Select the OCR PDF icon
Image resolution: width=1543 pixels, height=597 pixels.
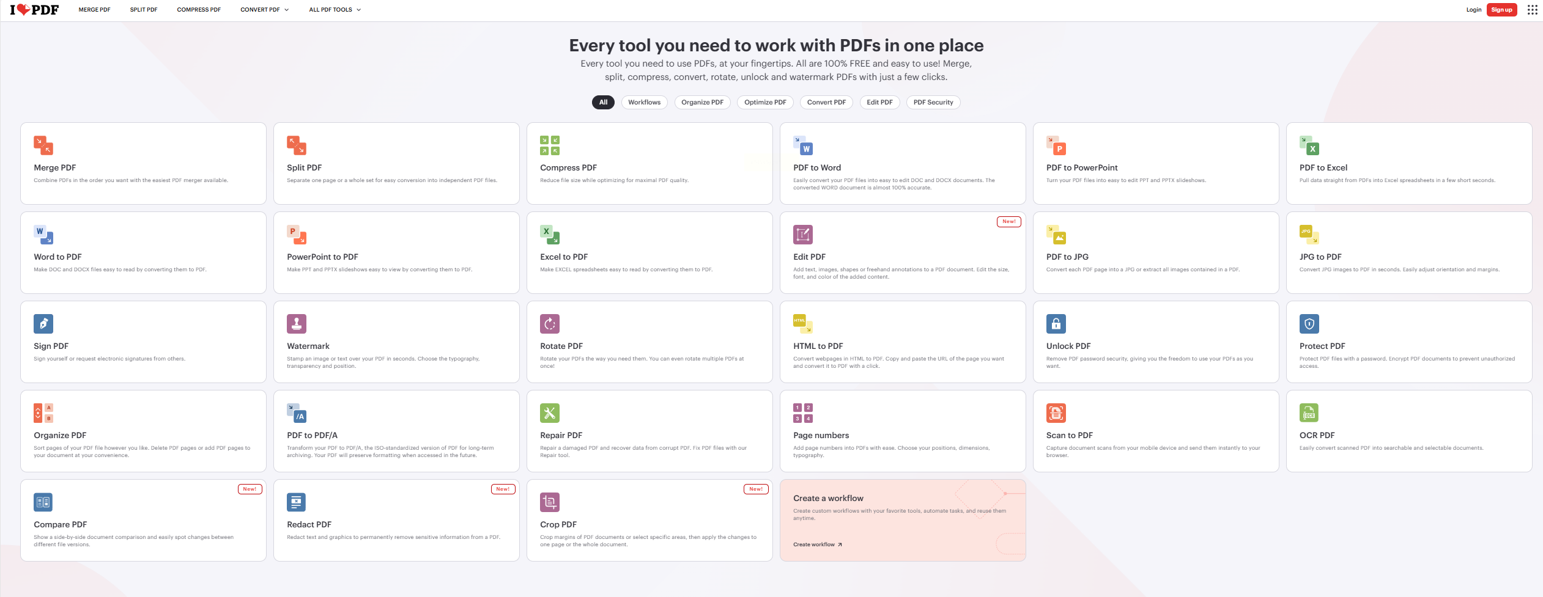[1309, 413]
